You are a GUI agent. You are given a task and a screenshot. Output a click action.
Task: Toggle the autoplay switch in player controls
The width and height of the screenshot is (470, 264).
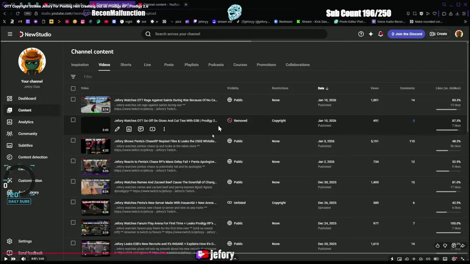coord(436,259)
